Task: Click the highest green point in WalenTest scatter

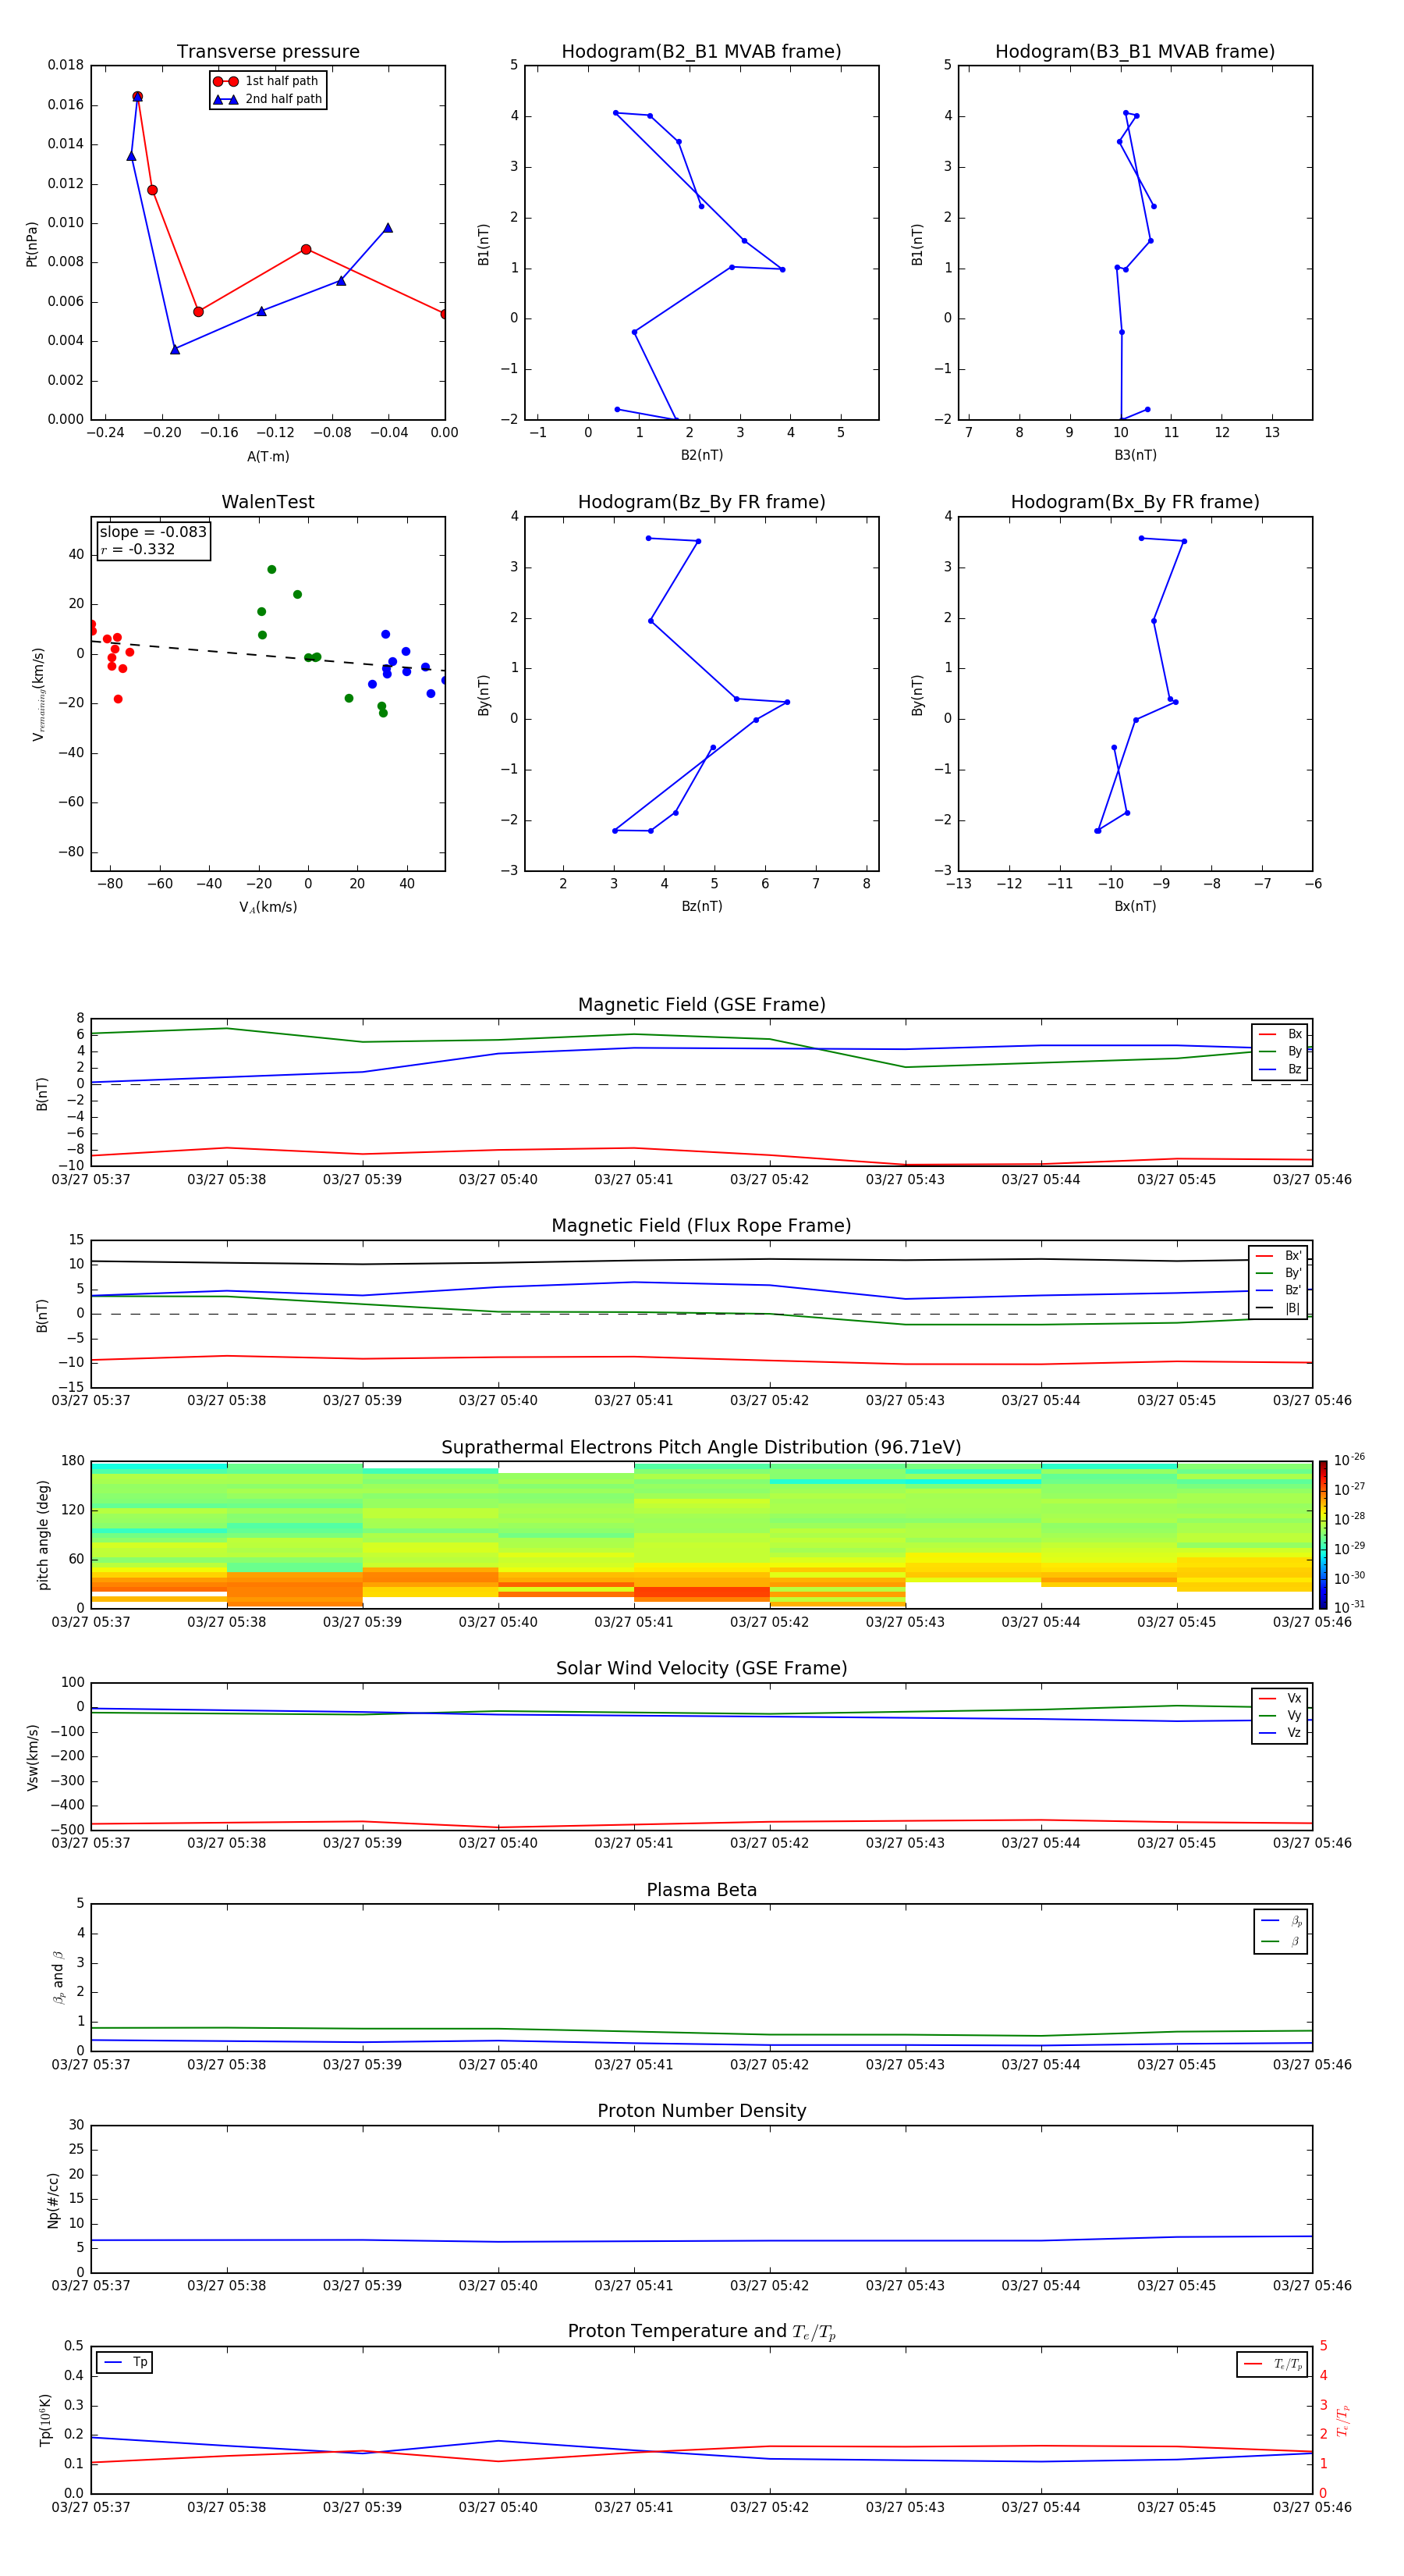Action: click(x=271, y=570)
